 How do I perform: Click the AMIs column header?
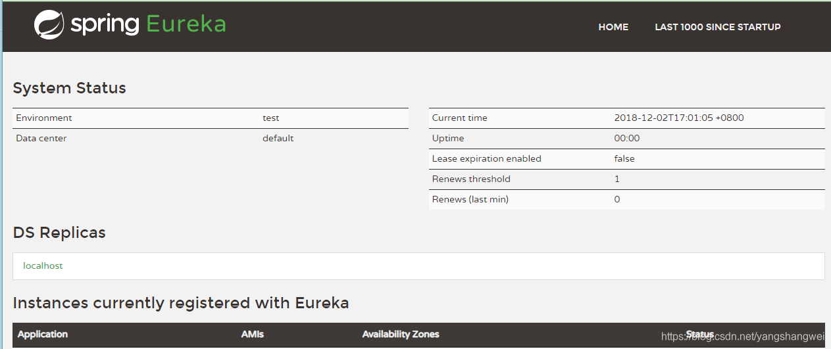(x=253, y=335)
